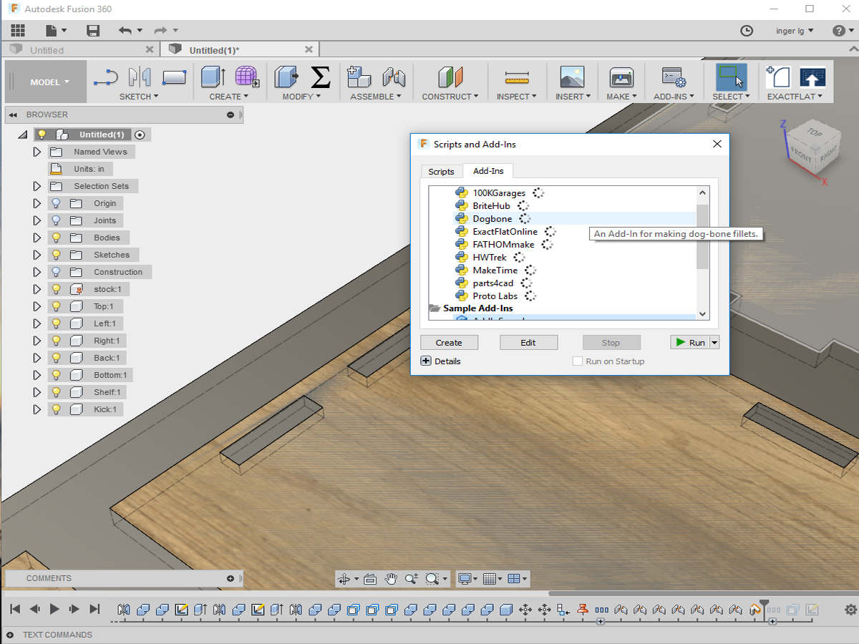Click the Redo arrow icon
The image size is (859, 644).
pos(161,31)
